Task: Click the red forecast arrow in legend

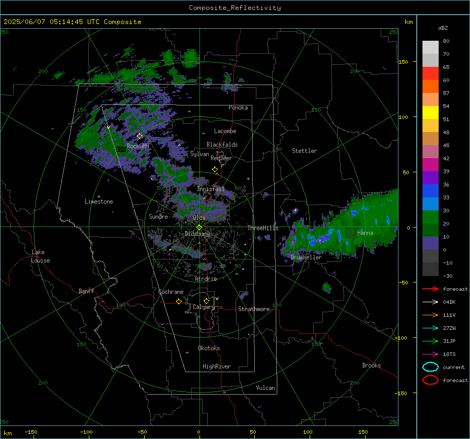Action: point(430,289)
